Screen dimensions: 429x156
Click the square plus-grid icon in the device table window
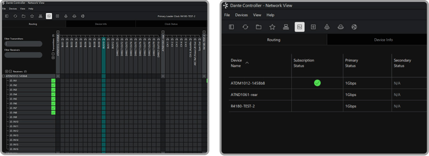pos(313,27)
